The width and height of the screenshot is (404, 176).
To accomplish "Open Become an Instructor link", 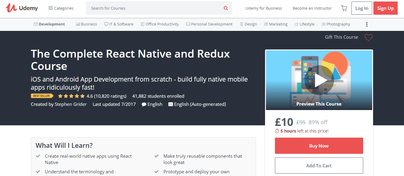I will pyautogui.click(x=312, y=8).
